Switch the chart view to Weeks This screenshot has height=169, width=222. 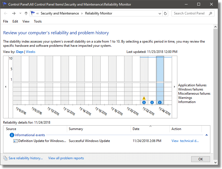click(x=31, y=52)
